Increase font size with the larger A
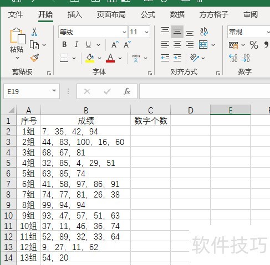The height and width of the screenshot is (265, 270). [x=115, y=45]
